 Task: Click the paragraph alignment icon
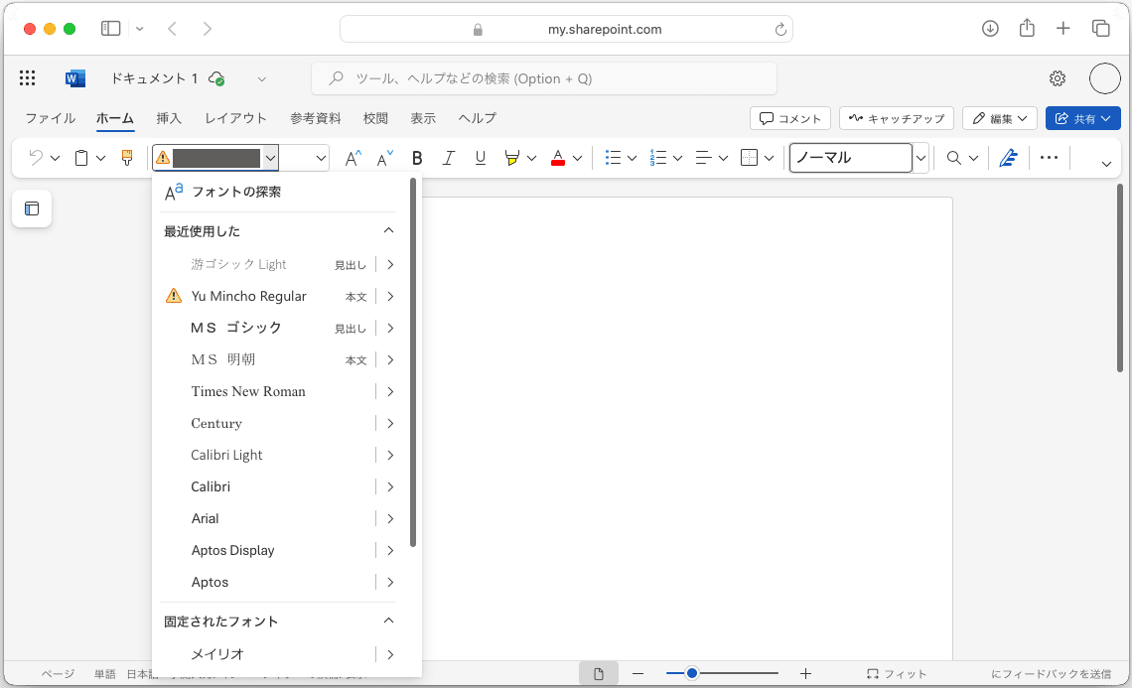(703, 158)
